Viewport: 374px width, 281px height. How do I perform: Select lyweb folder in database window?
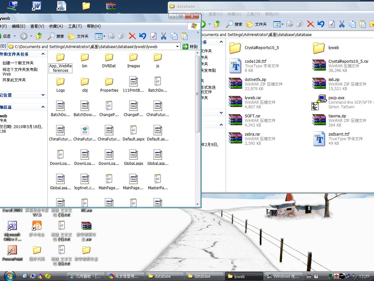point(326,47)
